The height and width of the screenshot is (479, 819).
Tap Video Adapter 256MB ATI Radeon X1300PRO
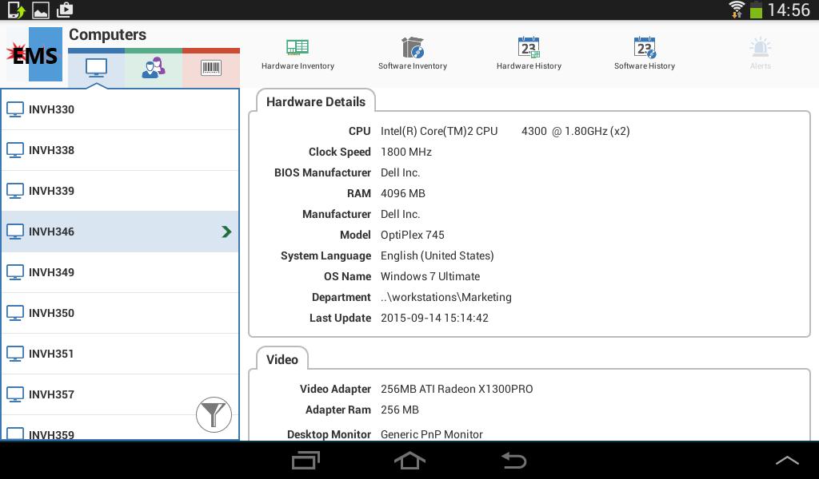coord(457,389)
